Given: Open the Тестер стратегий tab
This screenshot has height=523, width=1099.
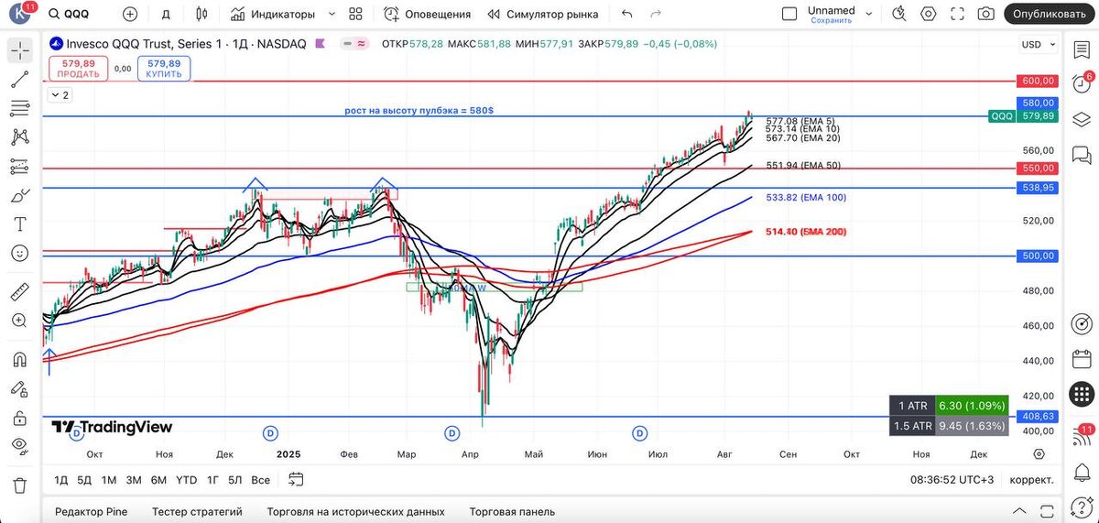Looking at the screenshot, I should (197, 511).
